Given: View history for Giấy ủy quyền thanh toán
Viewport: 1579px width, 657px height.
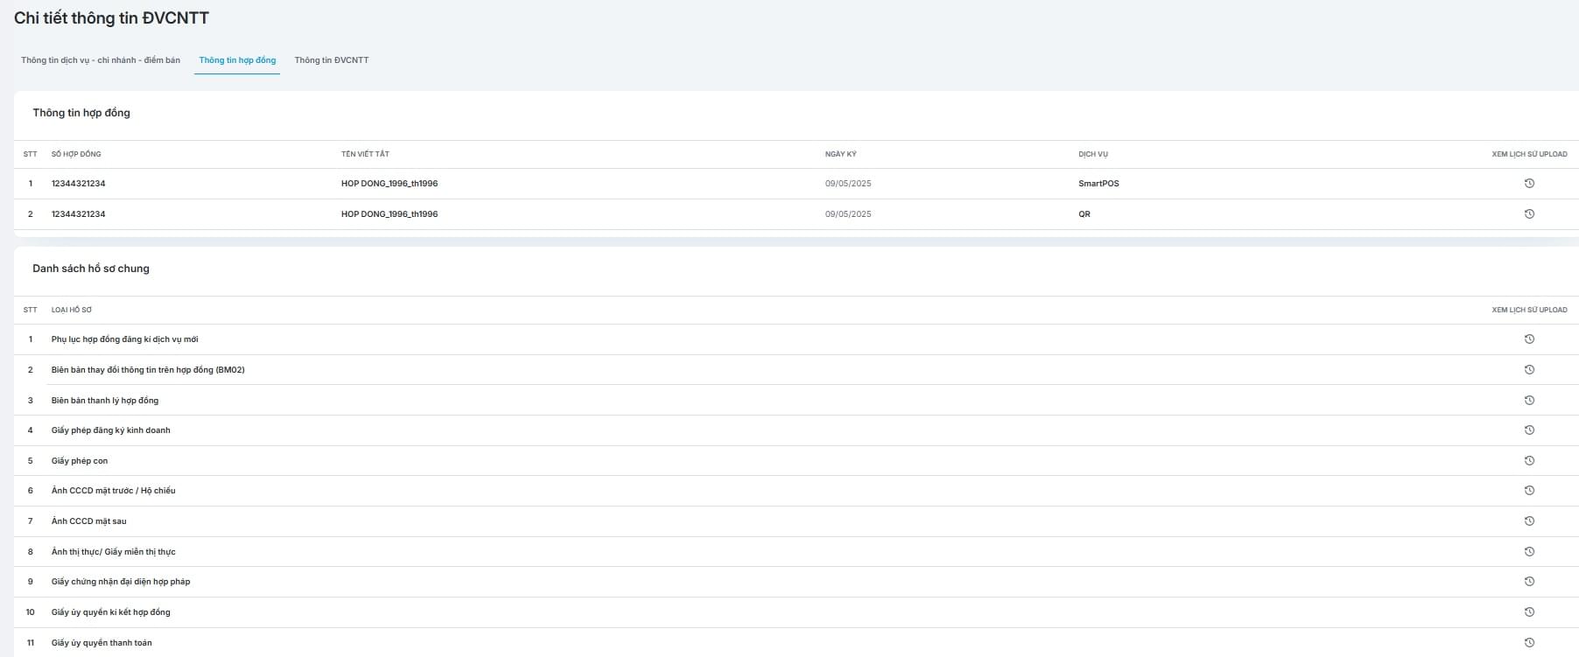Looking at the screenshot, I should tap(1529, 643).
